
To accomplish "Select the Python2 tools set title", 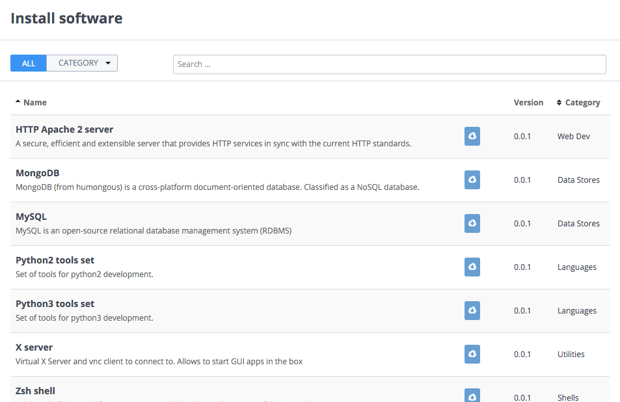I will tap(55, 260).
